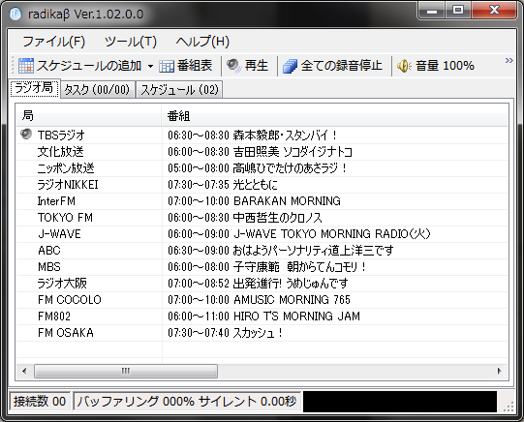Viewport: 524px width, 422px height.
Task: Click 接続数 00 status bar panel
Action: (x=40, y=401)
